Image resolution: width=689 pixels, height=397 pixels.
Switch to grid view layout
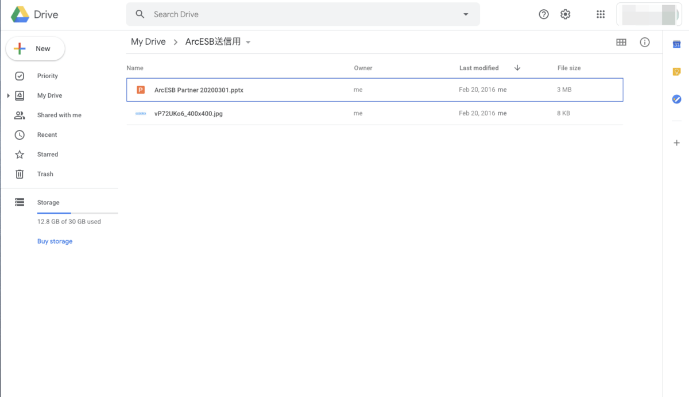tap(621, 42)
